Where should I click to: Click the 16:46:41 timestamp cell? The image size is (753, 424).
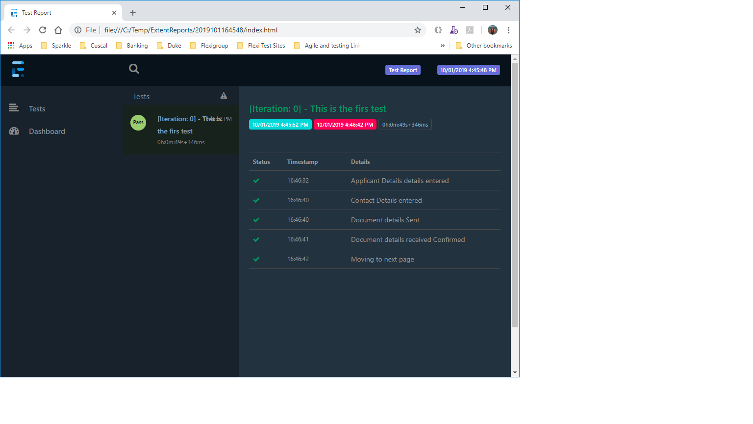[x=298, y=239]
